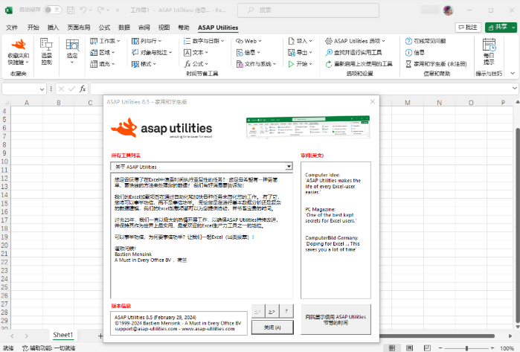Switch to the Page Layout tab
Screen dimensions: 520x352
pos(79,28)
